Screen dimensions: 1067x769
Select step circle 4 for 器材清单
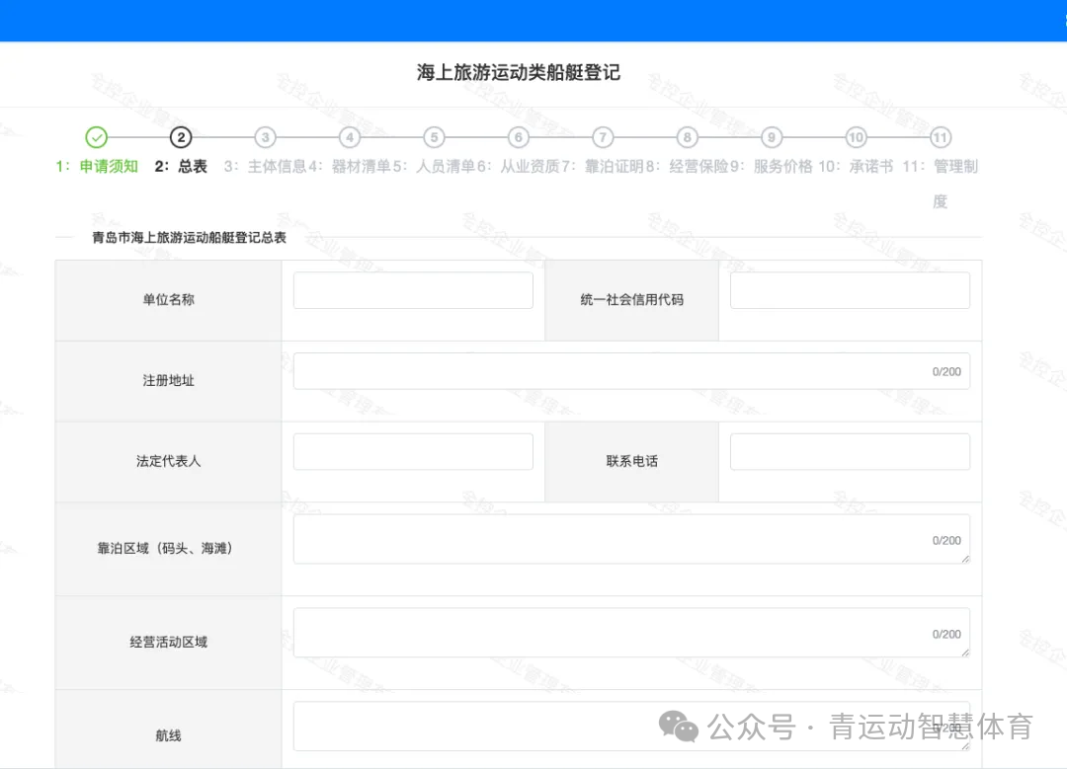click(350, 137)
